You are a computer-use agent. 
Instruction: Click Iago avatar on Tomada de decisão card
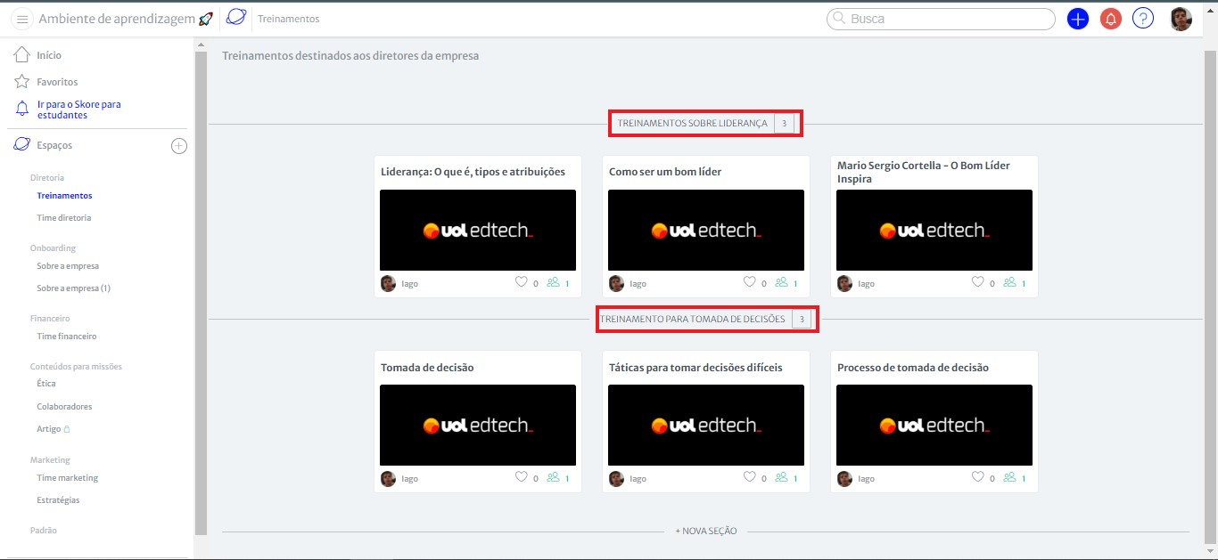pos(388,479)
